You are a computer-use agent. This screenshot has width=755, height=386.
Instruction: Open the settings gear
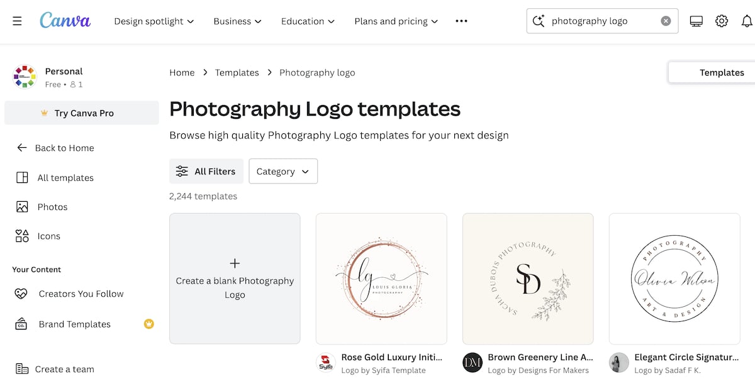(722, 20)
